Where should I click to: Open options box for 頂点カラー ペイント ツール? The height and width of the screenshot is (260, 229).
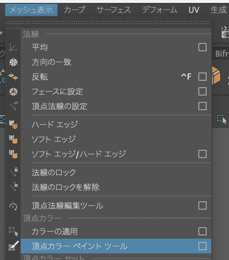coord(202,246)
